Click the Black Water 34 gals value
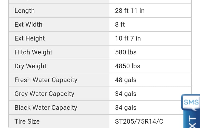200x128 pixels. tap(126, 108)
